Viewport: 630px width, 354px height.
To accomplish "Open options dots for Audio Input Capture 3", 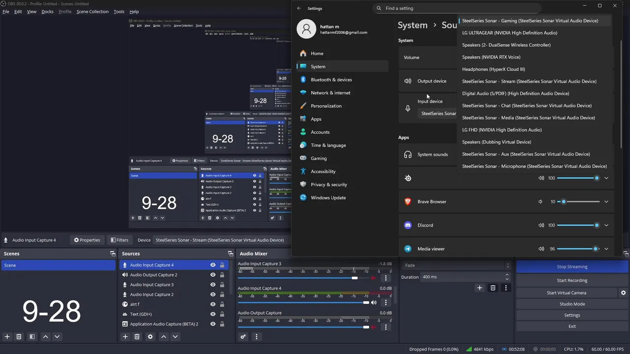I will (x=386, y=278).
